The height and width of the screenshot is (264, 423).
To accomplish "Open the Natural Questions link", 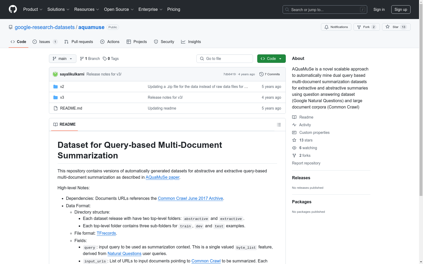I will click(x=125, y=253).
